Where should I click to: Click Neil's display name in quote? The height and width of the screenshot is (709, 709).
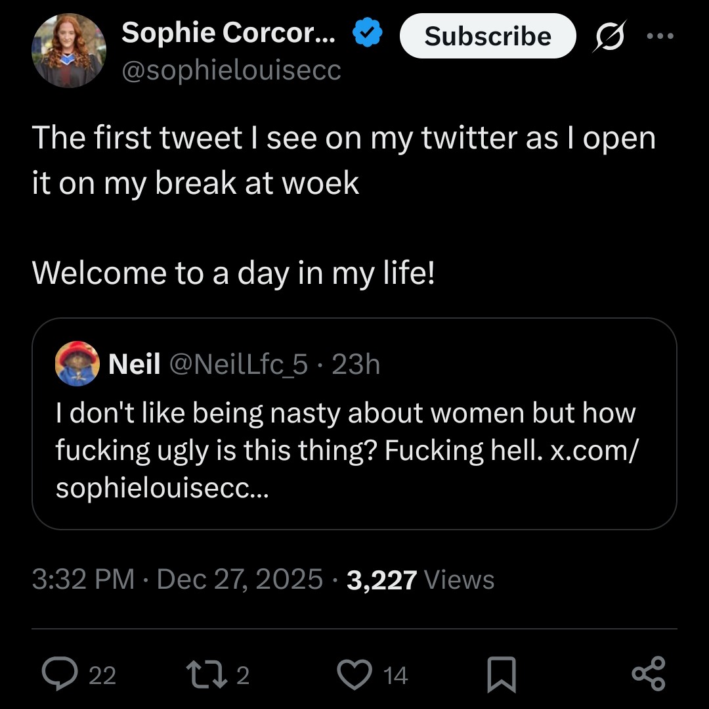(134, 364)
